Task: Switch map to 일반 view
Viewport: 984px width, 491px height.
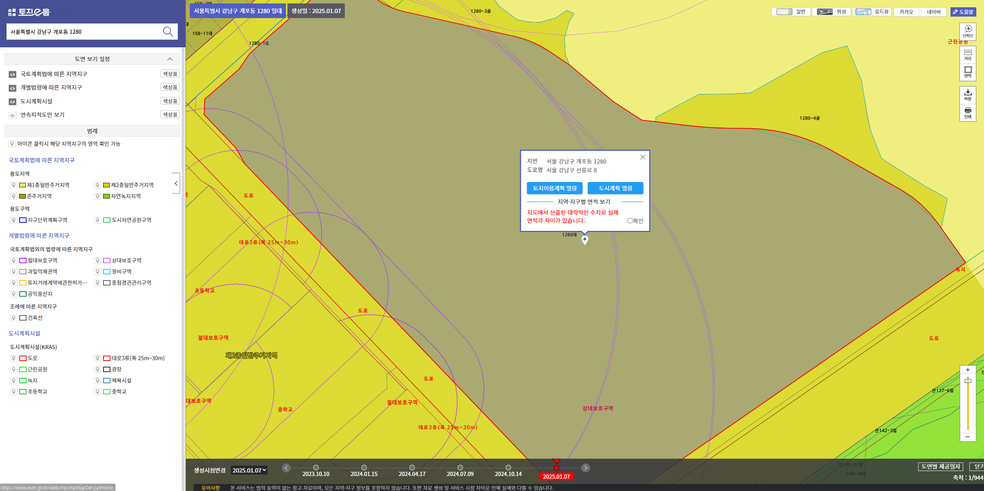Action: [791, 12]
